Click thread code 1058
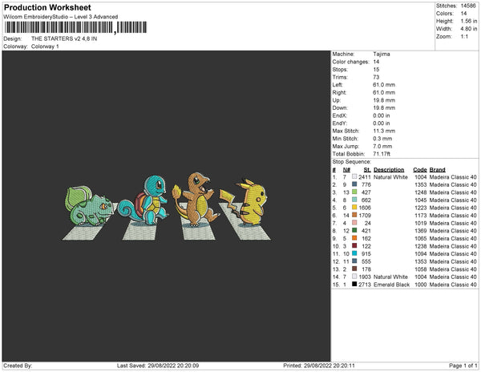The height and width of the screenshot is (372, 481). [421, 269]
